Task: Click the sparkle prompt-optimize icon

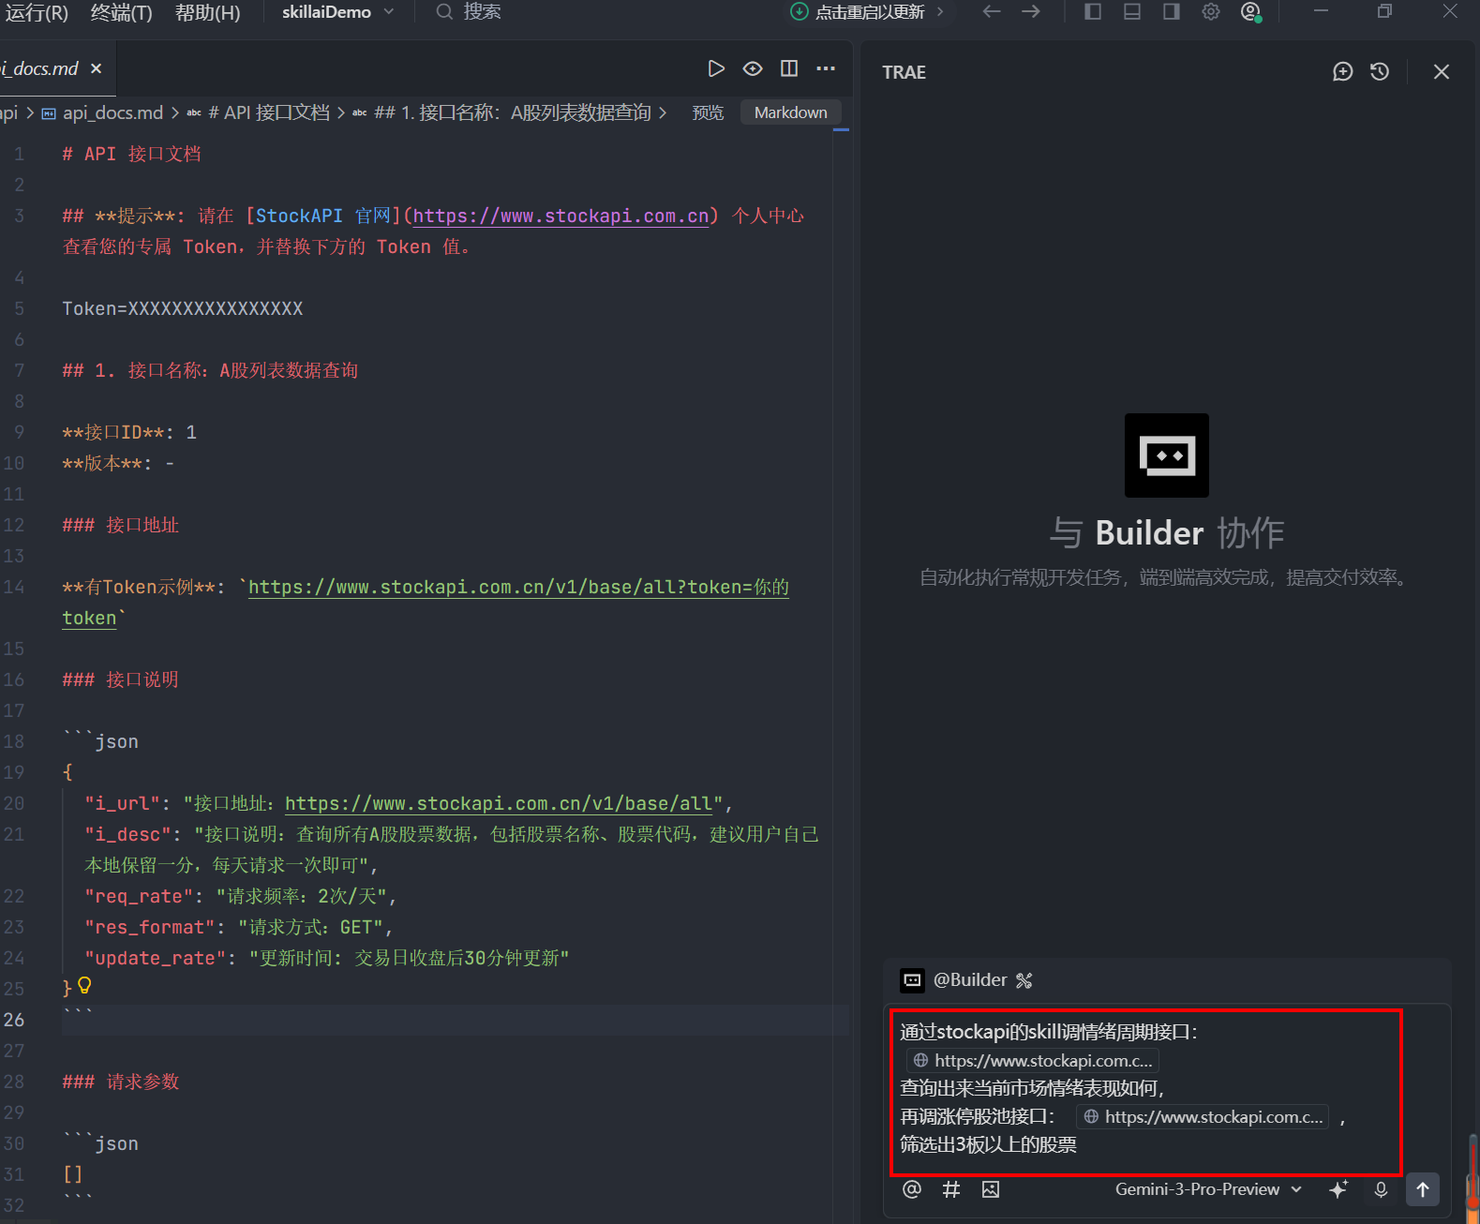Action: coord(1338,1189)
